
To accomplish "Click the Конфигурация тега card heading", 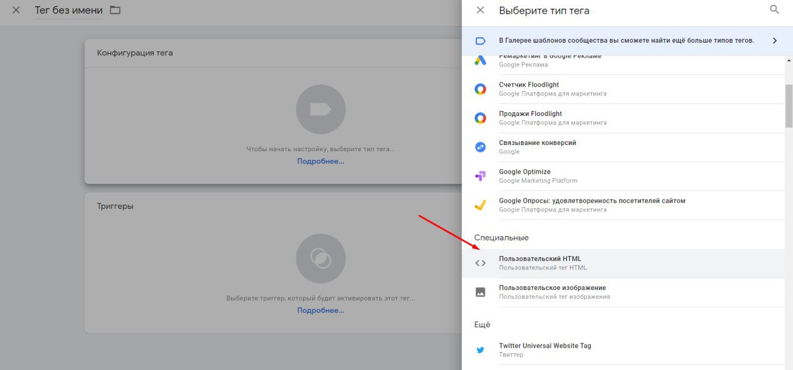I will (x=135, y=53).
